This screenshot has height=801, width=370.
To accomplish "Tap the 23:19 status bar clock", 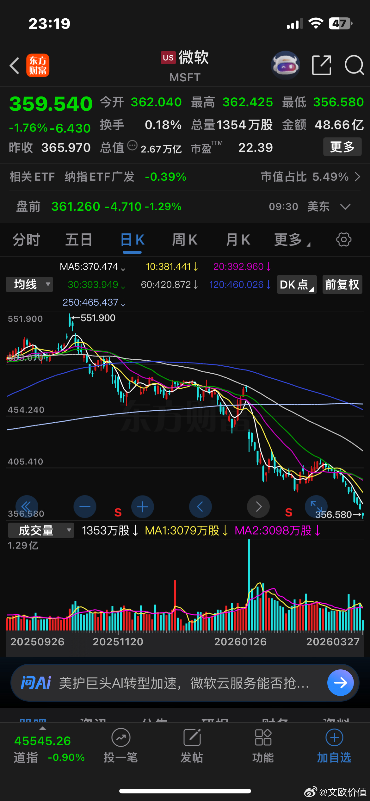I will (49, 23).
